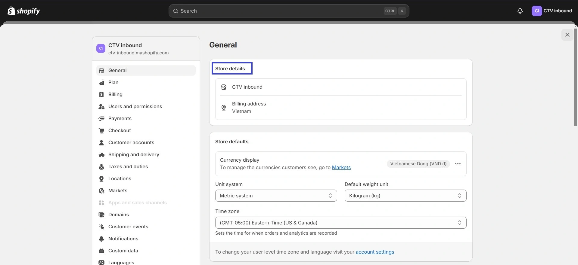Expand the Default weight unit dropdown

point(406,196)
